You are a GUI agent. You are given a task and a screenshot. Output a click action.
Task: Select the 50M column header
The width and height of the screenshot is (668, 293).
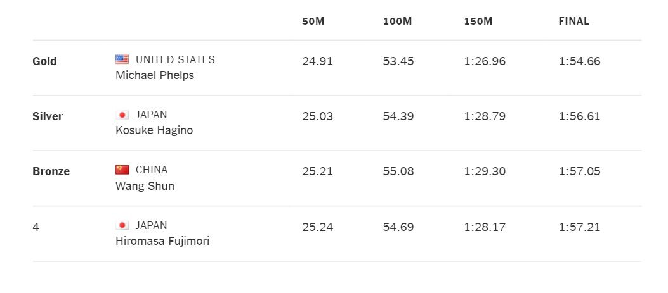(x=313, y=21)
